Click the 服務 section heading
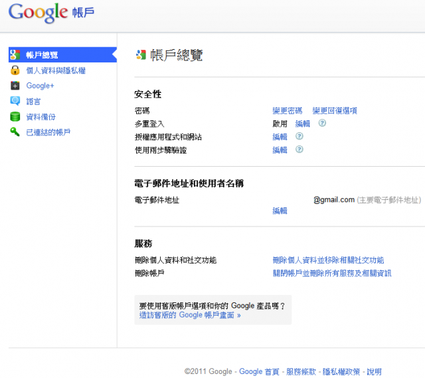This screenshot has width=425, height=378. pos(143,243)
